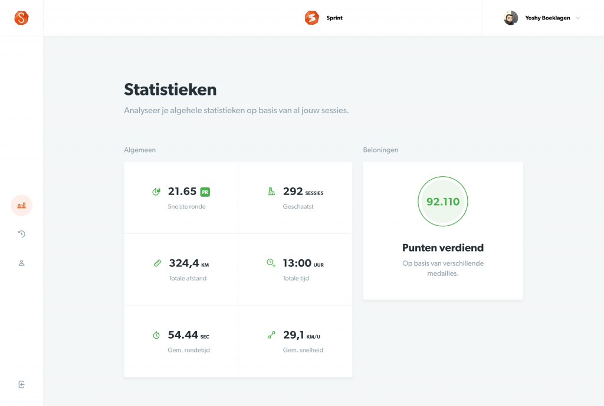Click the 92.110 points circle

[x=442, y=202]
